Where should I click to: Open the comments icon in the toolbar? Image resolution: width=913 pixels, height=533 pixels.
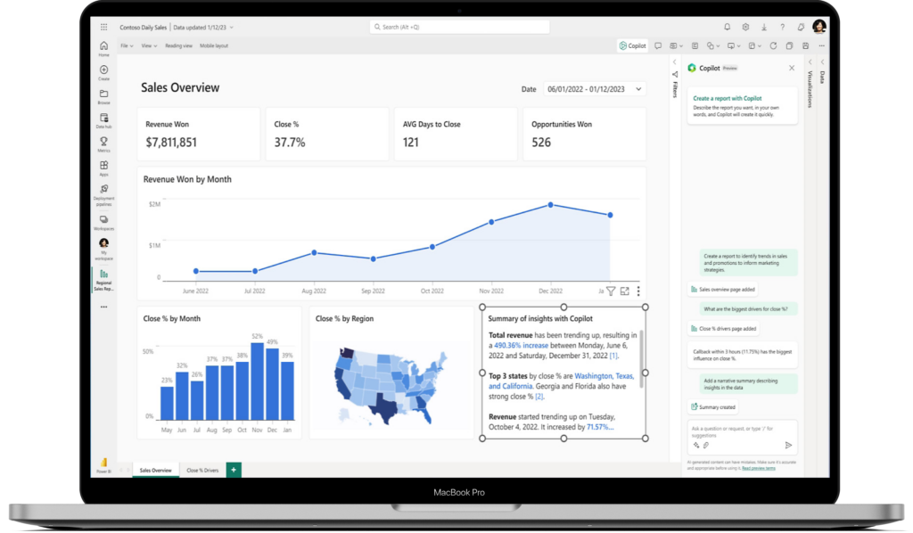[658, 45]
